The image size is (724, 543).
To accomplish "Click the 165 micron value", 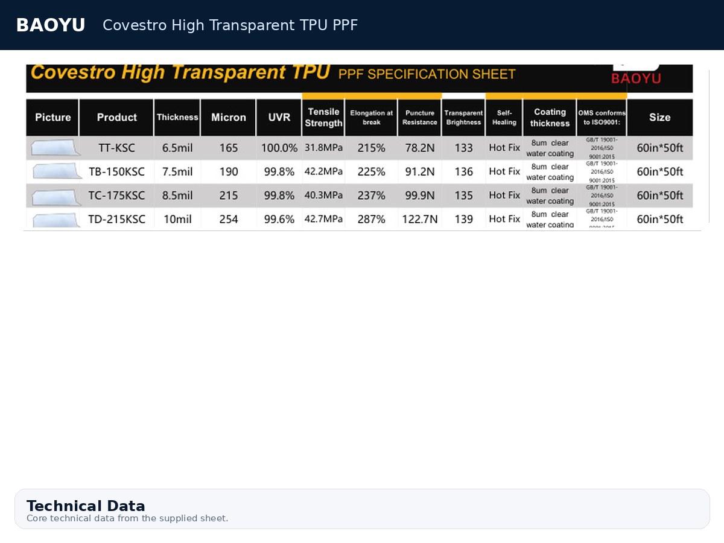I will (229, 148).
